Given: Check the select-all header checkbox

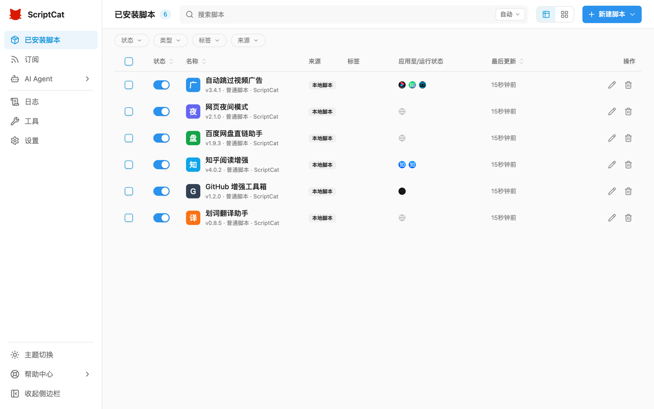Looking at the screenshot, I should 129,61.
